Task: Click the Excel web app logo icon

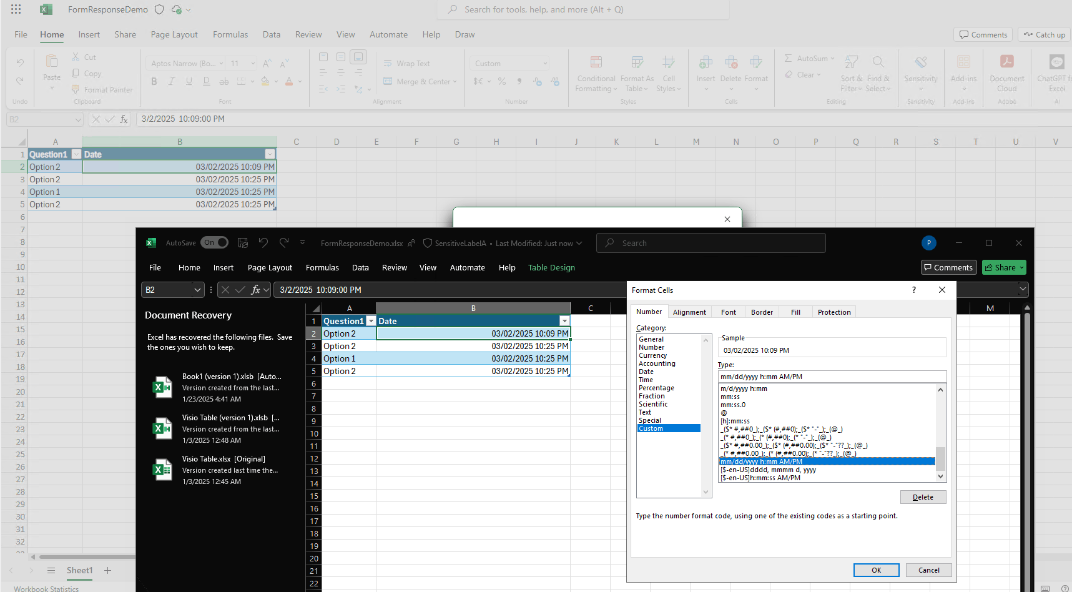Action: (x=46, y=9)
